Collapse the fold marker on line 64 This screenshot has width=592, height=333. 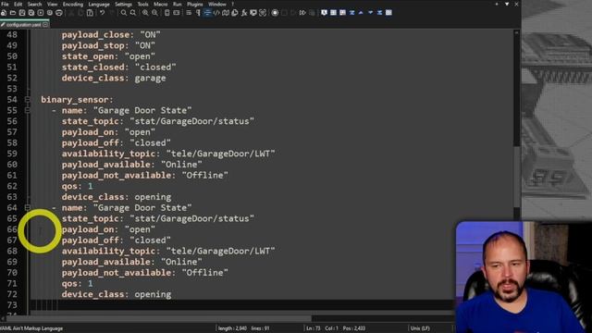pos(27,207)
